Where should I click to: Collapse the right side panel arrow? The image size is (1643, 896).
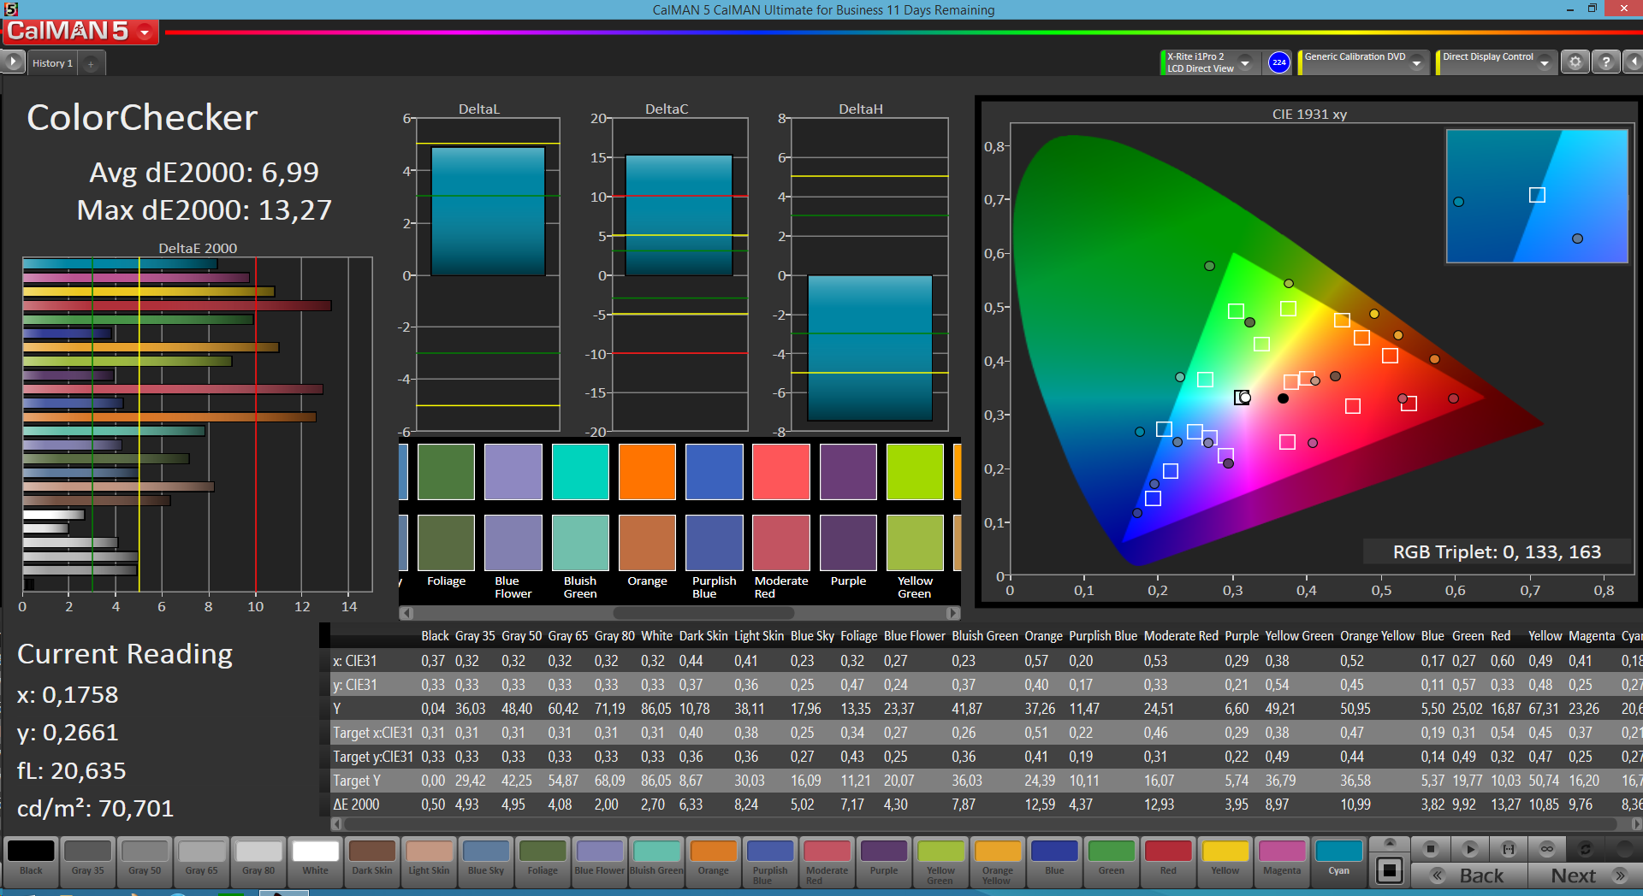pyautogui.click(x=1634, y=62)
